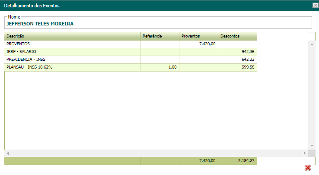Viewport: 319px width, 175px height.
Task: Click the 599,58 PLANSAU discount cell
Action: point(237,67)
